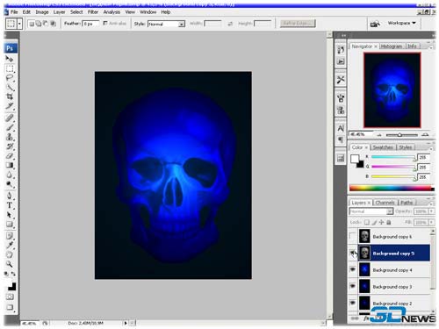Viewport: 439px width, 329px height.
Task: Select the Eraser tool
Action: point(10,155)
